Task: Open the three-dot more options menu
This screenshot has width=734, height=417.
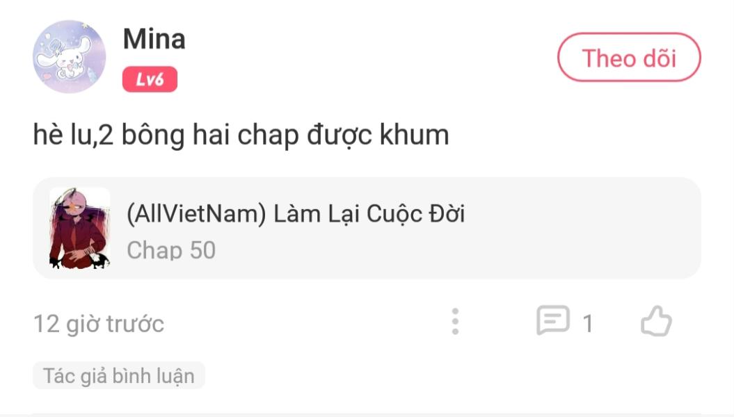Action: (455, 321)
